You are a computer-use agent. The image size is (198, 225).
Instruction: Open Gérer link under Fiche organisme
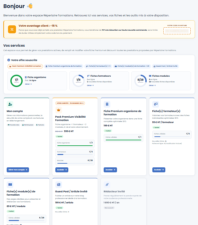[x=28, y=84]
